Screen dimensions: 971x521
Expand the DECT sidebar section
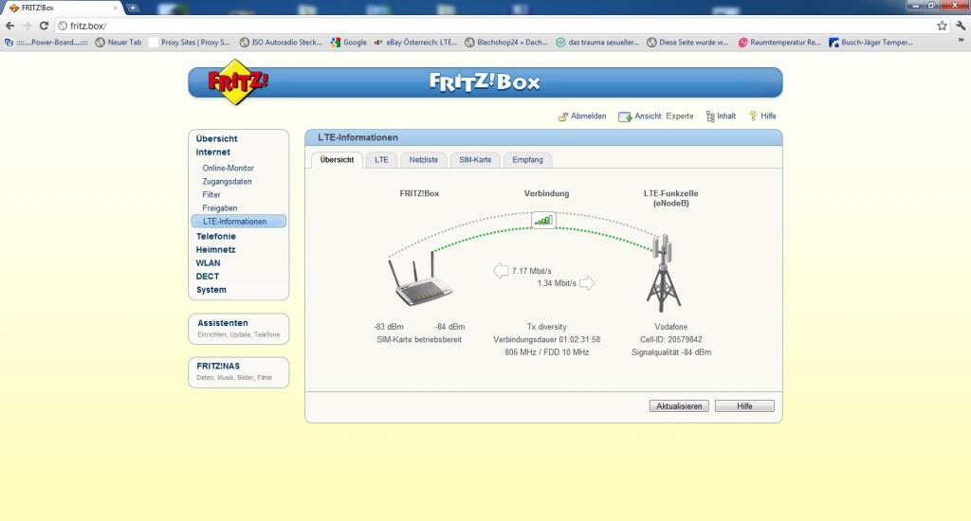208,277
